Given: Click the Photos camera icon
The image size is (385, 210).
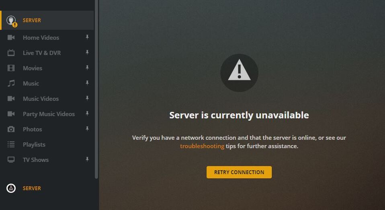Looking at the screenshot, I should pyautogui.click(x=11, y=129).
